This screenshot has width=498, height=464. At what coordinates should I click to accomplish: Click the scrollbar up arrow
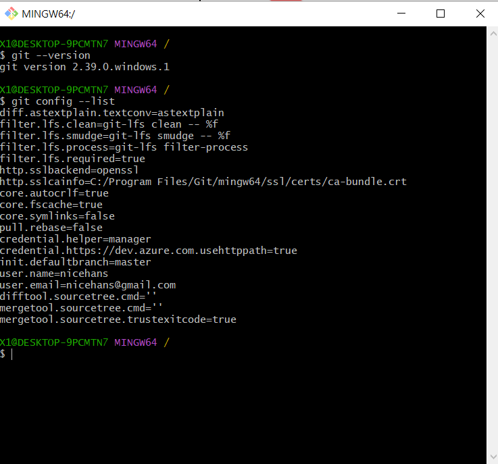point(493,34)
